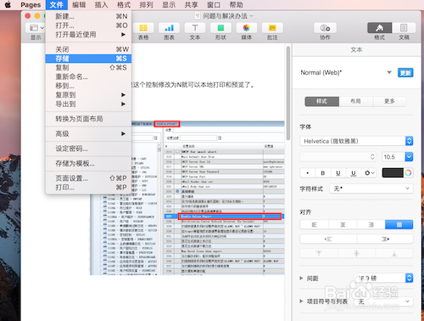
Task: Open the 排列 menu
Action: (147, 5)
